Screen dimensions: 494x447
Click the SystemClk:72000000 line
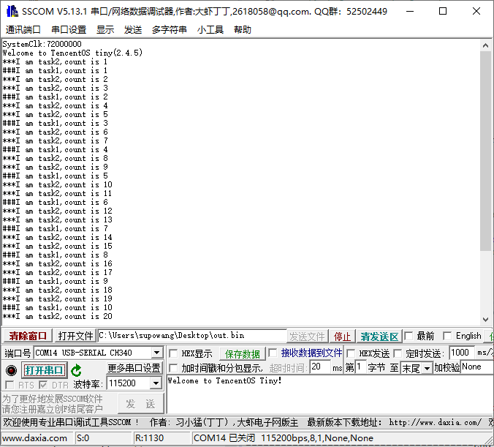(42, 44)
